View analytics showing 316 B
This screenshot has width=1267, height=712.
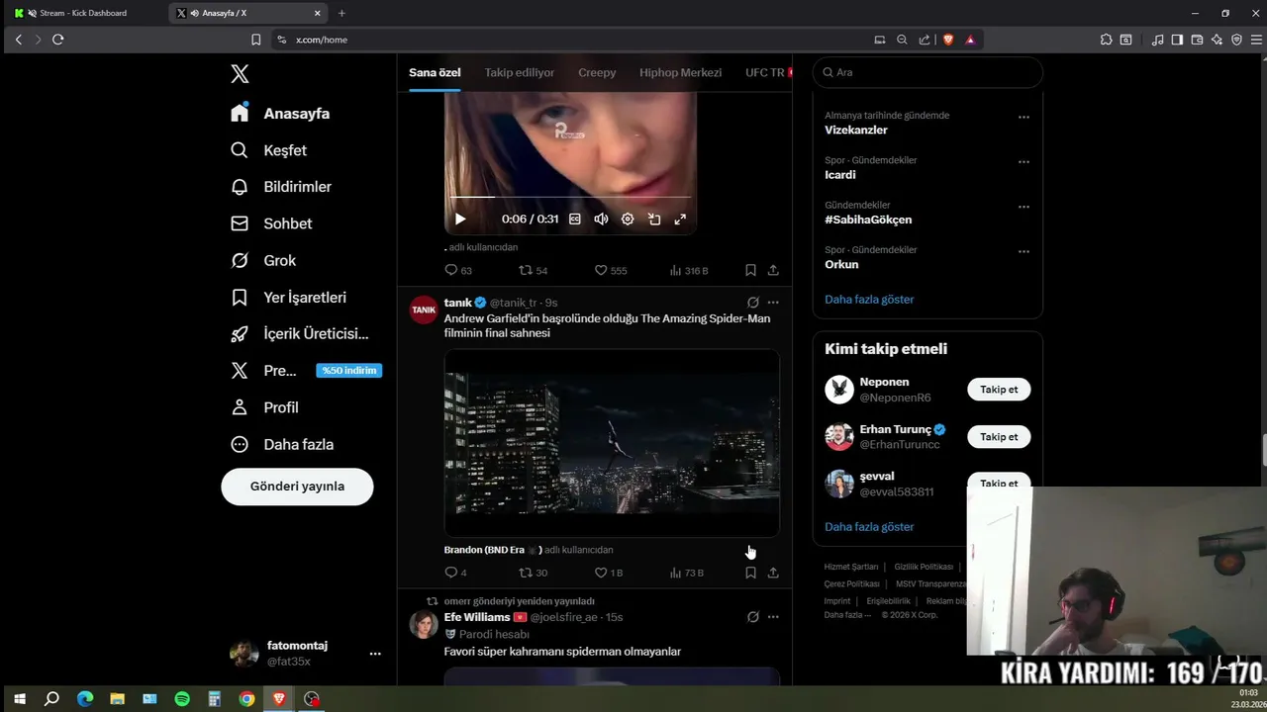click(x=689, y=270)
